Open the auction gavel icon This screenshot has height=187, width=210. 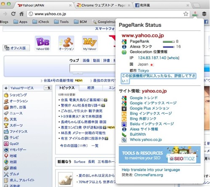(66, 44)
